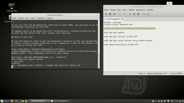Expand the Текст syntax dropdown in the status bar

coord(142,74)
